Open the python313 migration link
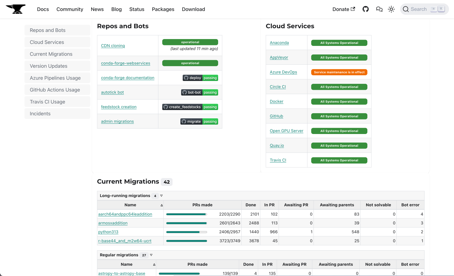The height and width of the screenshot is (276, 454). [108, 232]
